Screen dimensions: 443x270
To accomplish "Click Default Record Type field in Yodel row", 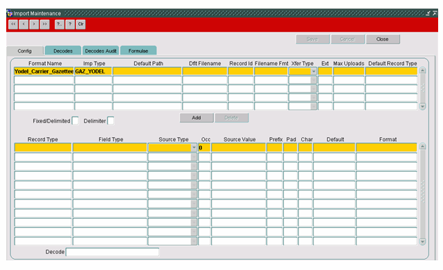I will pos(391,71).
